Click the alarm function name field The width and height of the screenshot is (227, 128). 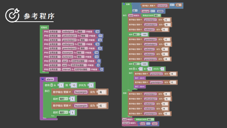pos(50,79)
